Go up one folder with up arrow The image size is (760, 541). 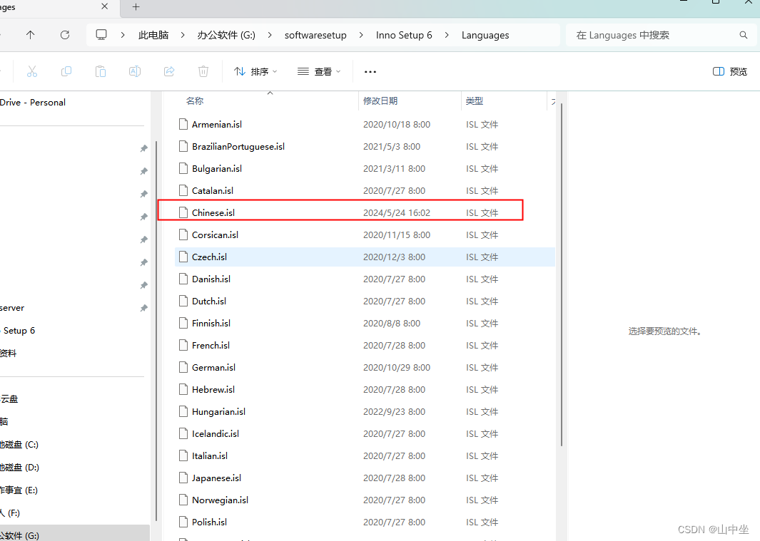pyautogui.click(x=31, y=35)
